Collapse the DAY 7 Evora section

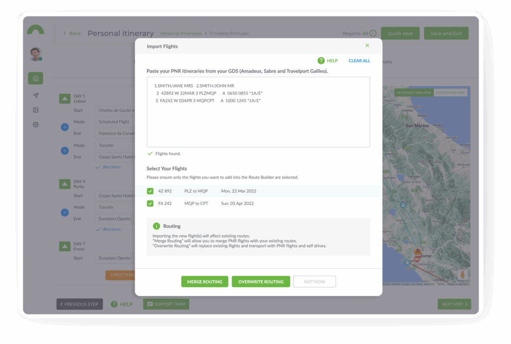click(x=64, y=246)
